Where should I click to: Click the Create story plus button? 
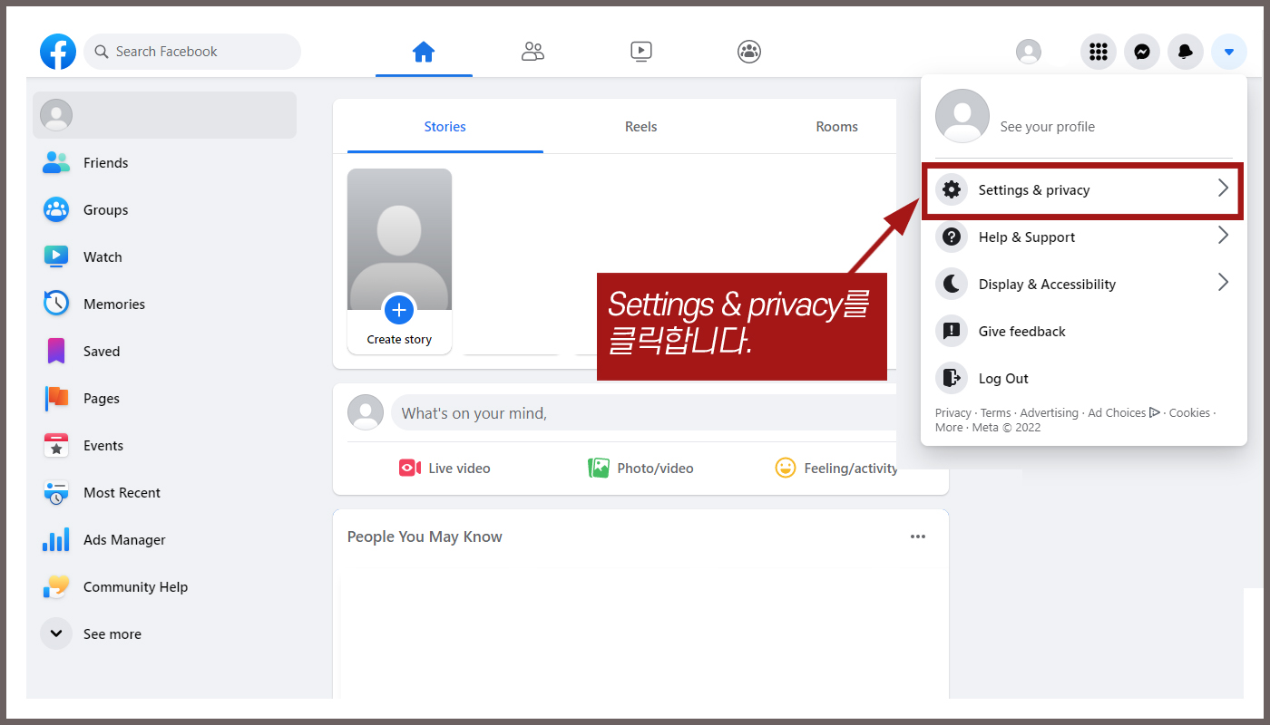[399, 310]
